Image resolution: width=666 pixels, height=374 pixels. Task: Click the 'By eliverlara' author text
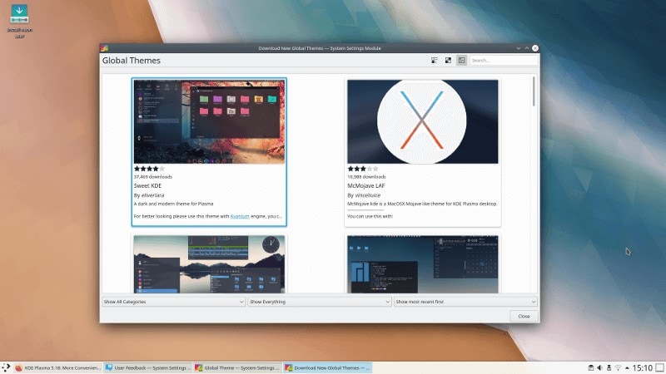tap(149, 195)
